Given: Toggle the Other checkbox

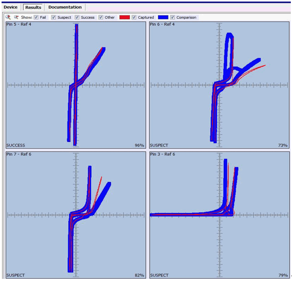Looking at the screenshot, I should [x=101, y=18].
